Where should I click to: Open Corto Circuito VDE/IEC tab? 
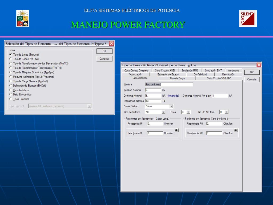pos(219,78)
